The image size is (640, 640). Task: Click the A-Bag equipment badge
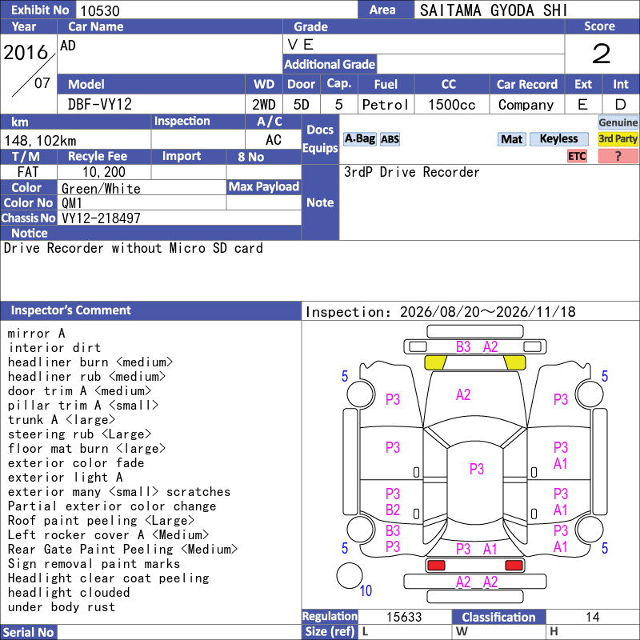click(359, 139)
